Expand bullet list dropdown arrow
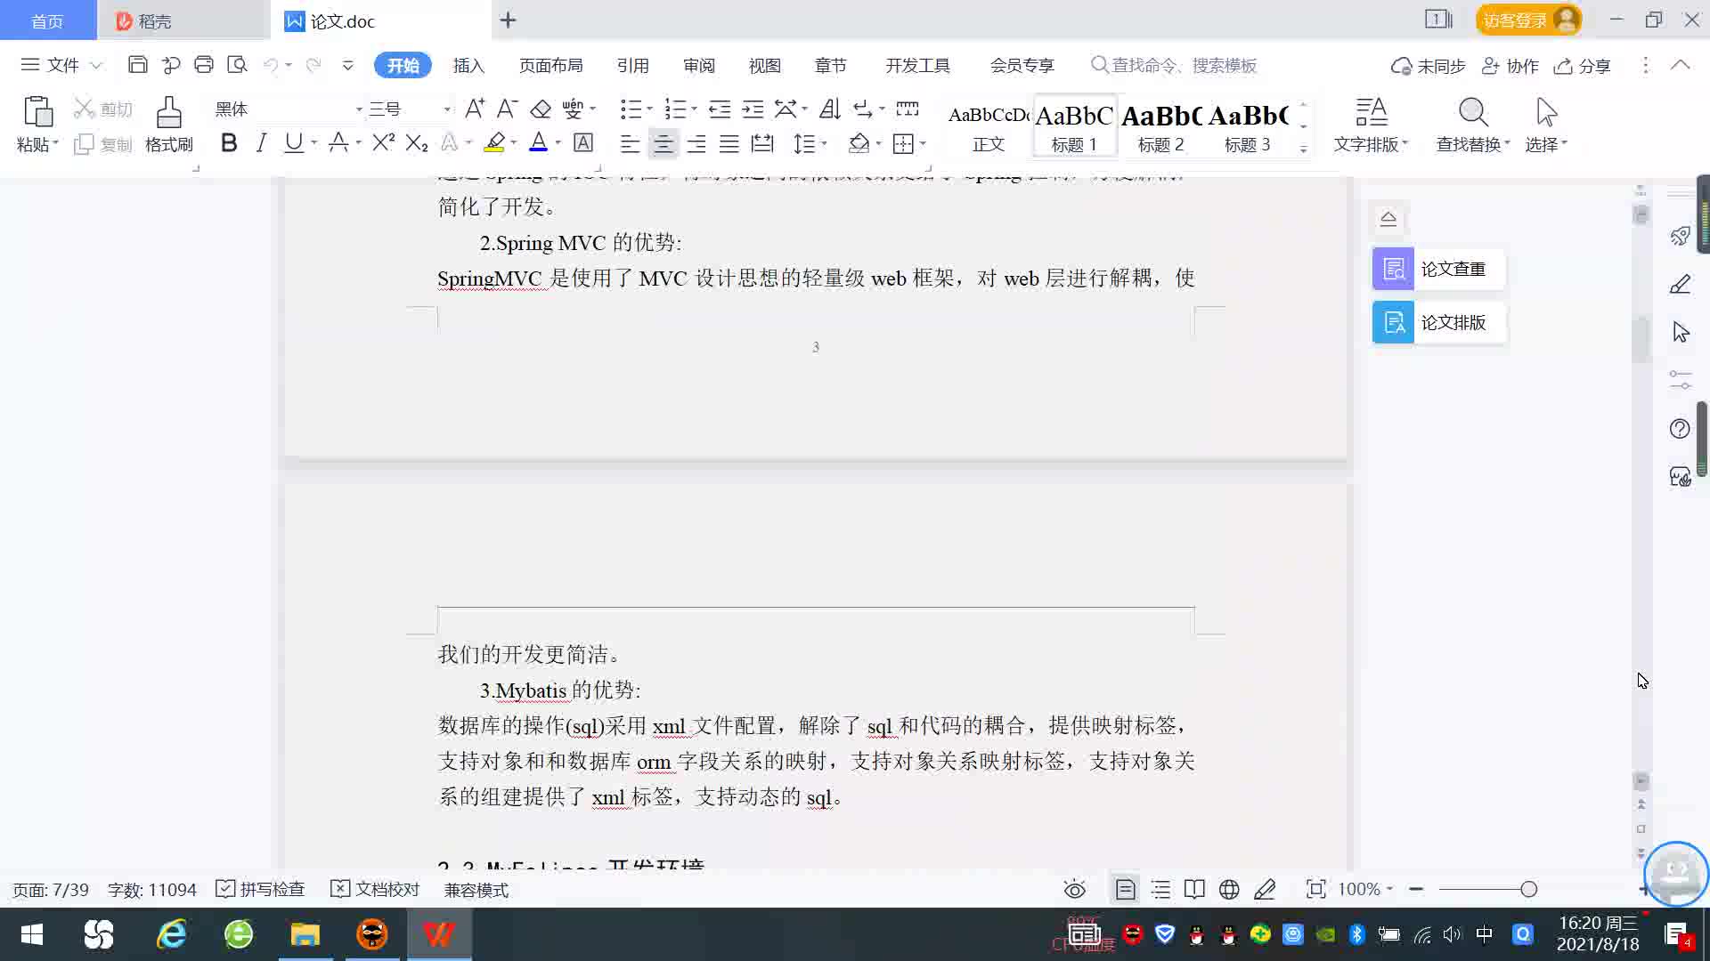The height and width of the screenshot is (961, 1710). coord(649,109)
